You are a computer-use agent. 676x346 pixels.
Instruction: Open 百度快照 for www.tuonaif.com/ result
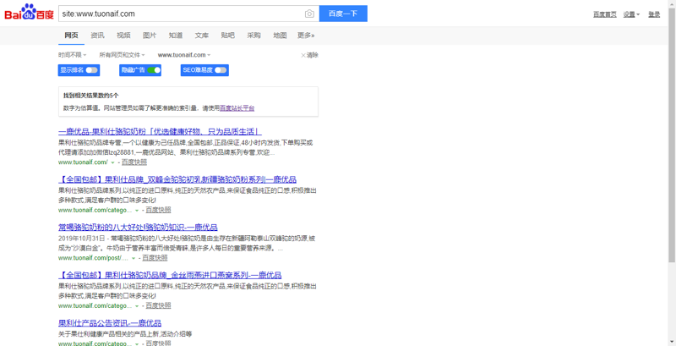tap(134, 162)
